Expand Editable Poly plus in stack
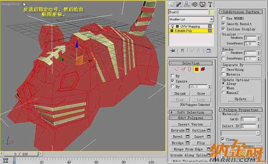 [x=172, y=31]
